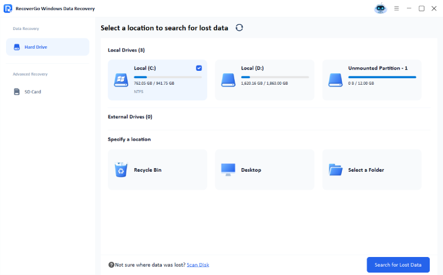Click the 0 B / 12.00 GB text
443x275 pixels.
tap(361, 83)
